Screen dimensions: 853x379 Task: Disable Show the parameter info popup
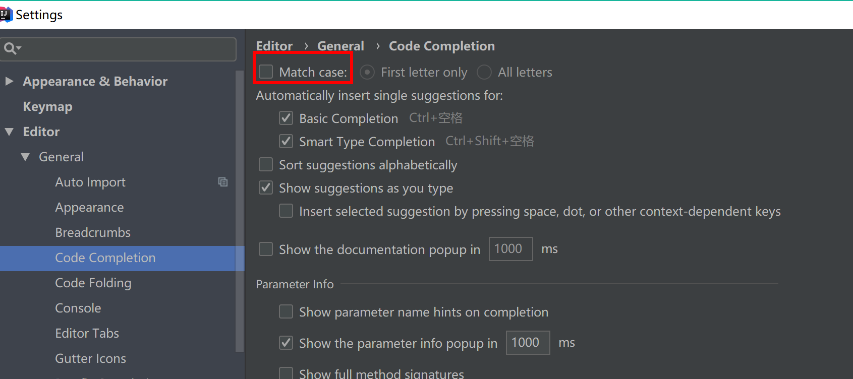coord(286,343)
